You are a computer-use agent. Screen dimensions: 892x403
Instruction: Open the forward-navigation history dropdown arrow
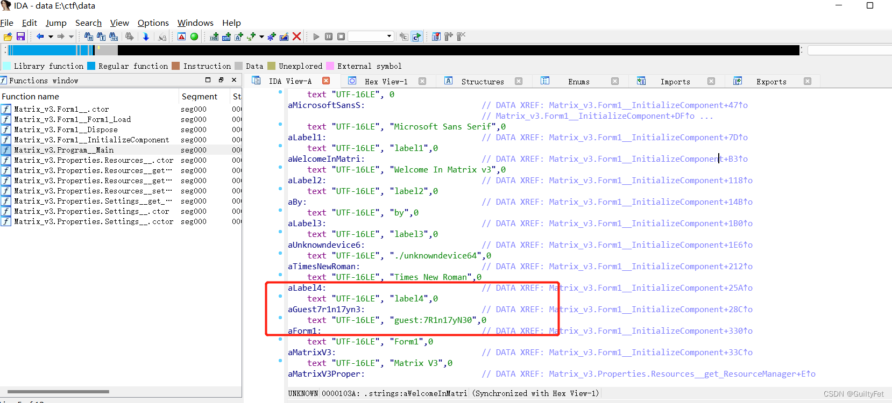[71, 37]
